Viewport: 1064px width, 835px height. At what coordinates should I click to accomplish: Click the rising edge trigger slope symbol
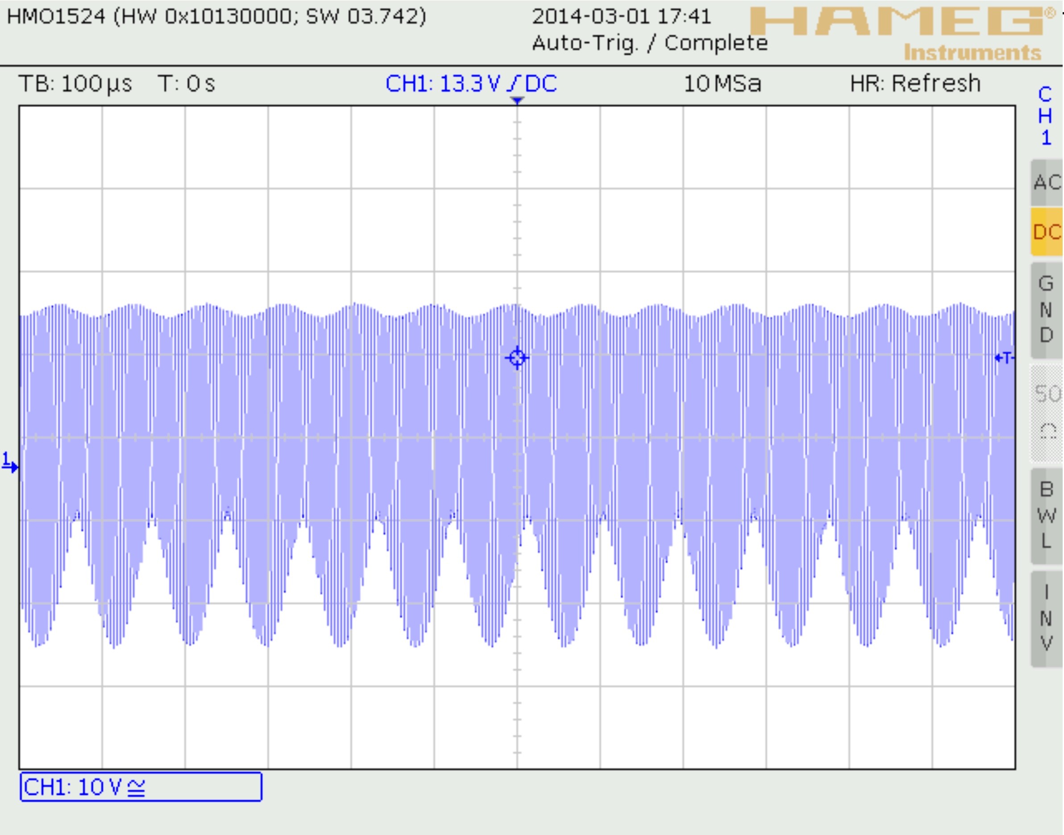[512, 84]
